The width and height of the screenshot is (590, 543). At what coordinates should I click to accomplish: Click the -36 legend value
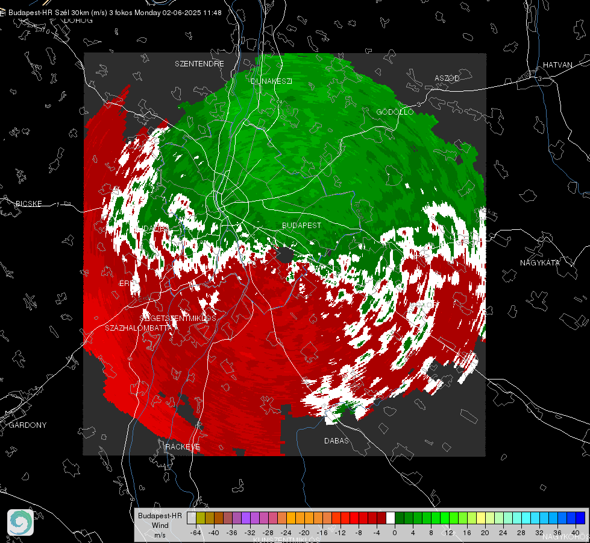coord(232,533)
